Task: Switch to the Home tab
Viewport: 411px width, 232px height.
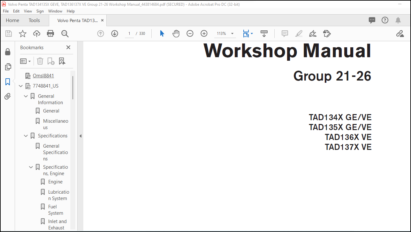Action: (x=12, y=20)
